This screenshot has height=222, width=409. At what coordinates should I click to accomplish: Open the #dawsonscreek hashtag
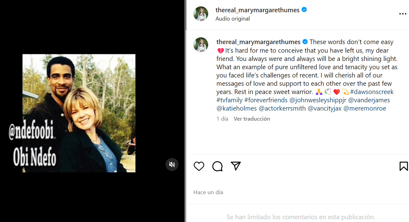tap(372, 92)
